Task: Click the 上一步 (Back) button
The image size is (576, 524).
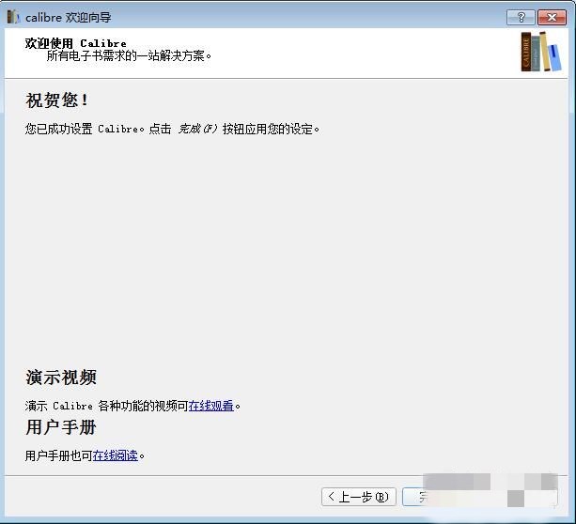Action: pos(359,497)
